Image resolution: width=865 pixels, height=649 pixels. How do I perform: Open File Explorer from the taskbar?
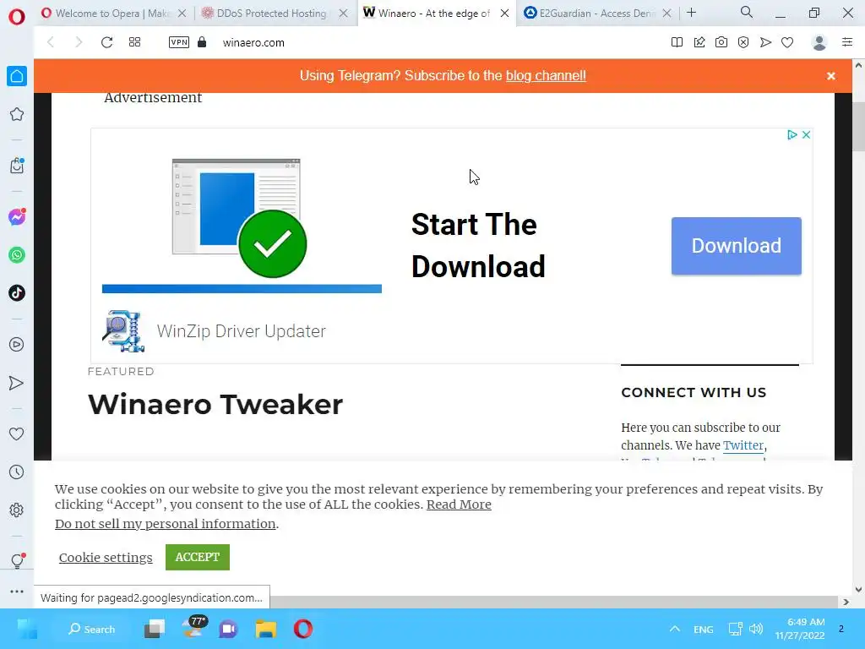coord(266,629)
